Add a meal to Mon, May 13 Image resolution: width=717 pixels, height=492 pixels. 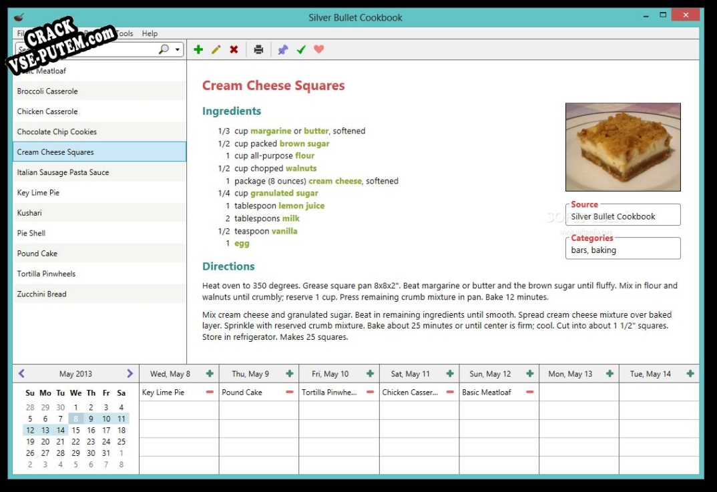click(610, 374)
